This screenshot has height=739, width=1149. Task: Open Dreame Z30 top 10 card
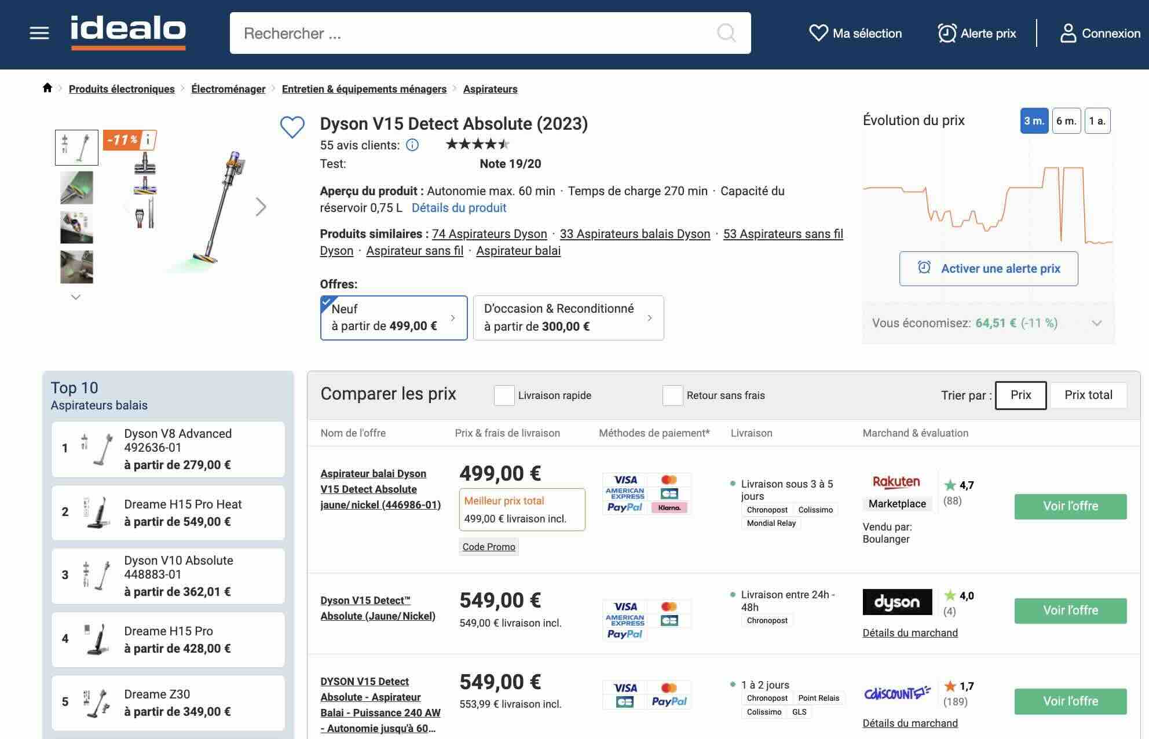tap(168, 703)
